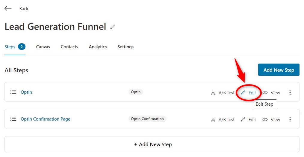Open three-dot menu for Optin Confirmation Page
This screenshot has height=157, width=304.
(290, 119)
